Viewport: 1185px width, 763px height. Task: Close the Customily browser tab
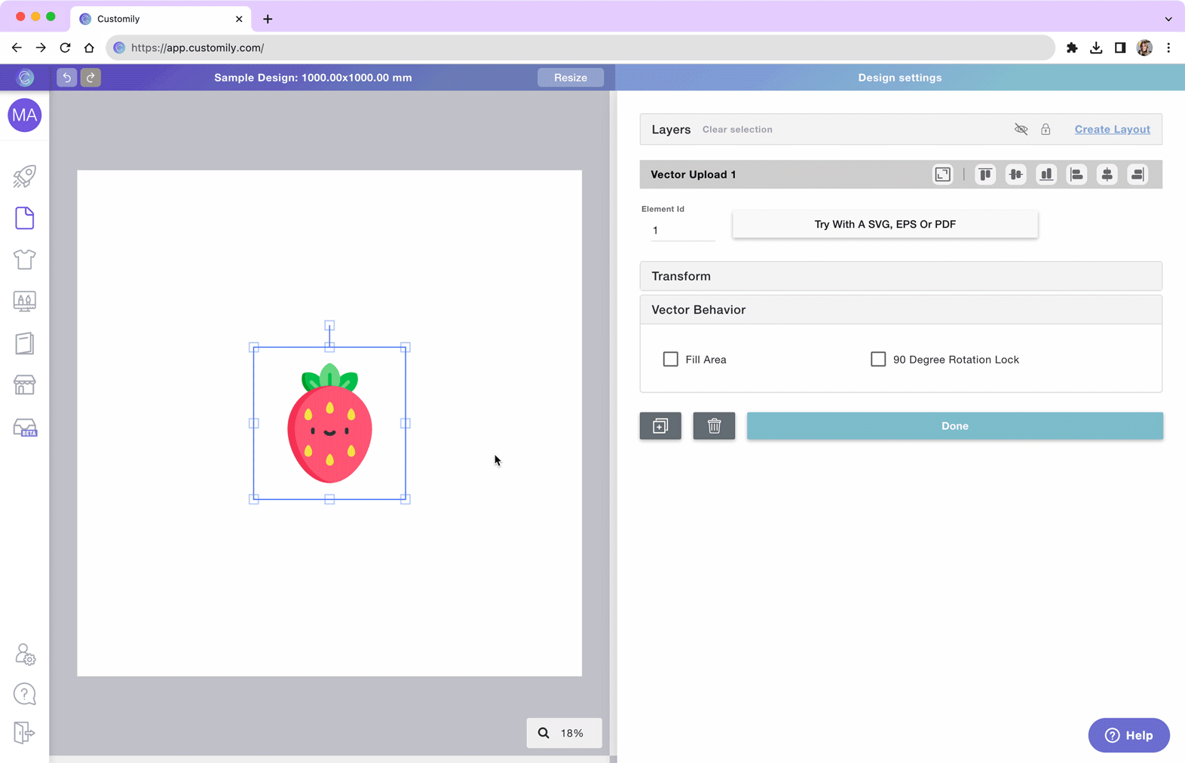[239, 19]
